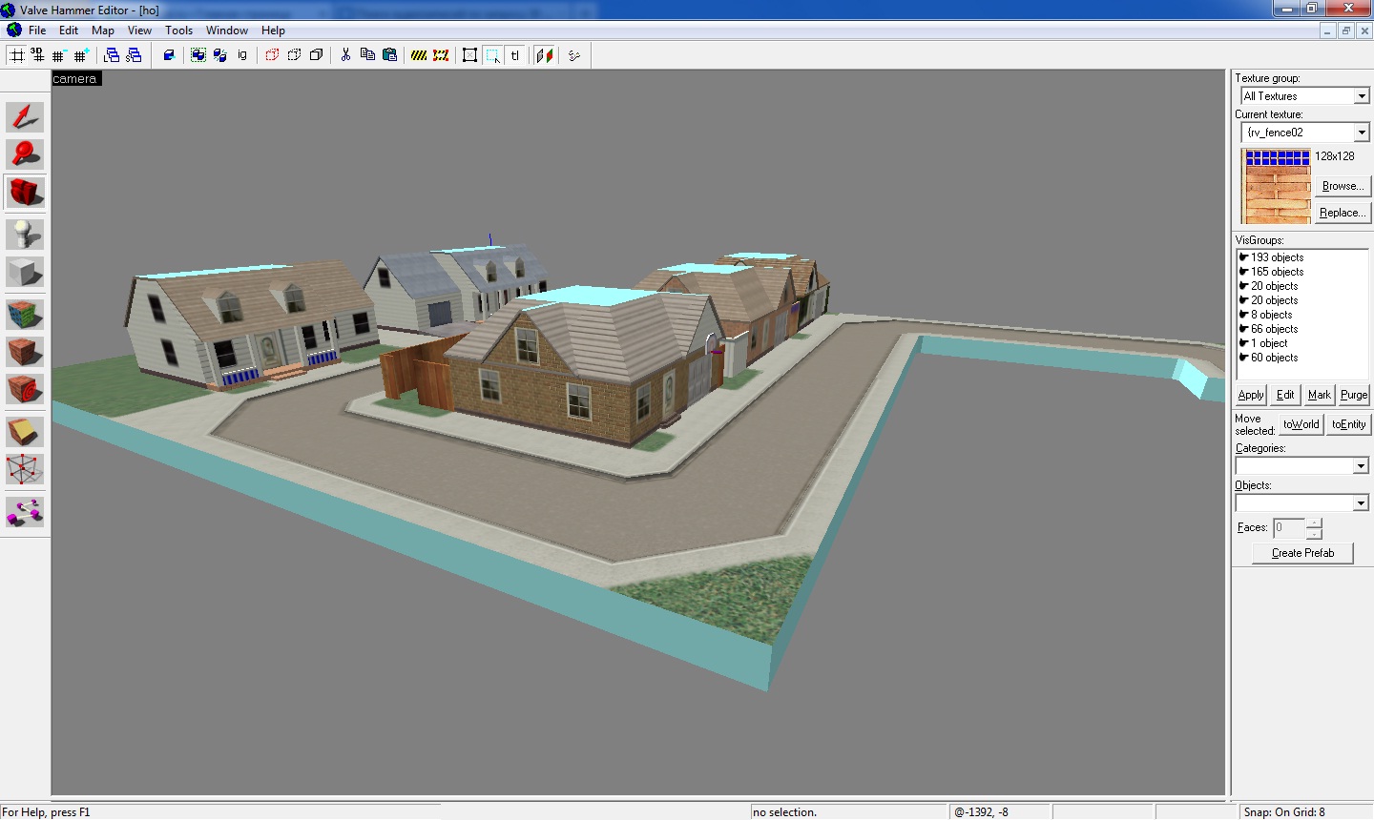Select the Clipping tool

tap(25, 431)
